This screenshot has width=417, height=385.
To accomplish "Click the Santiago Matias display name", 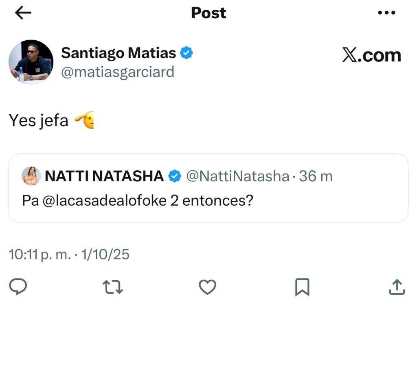I will pos(119,53).
